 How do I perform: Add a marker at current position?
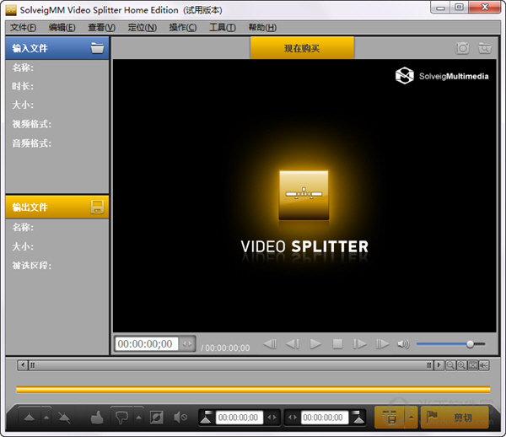30,418
